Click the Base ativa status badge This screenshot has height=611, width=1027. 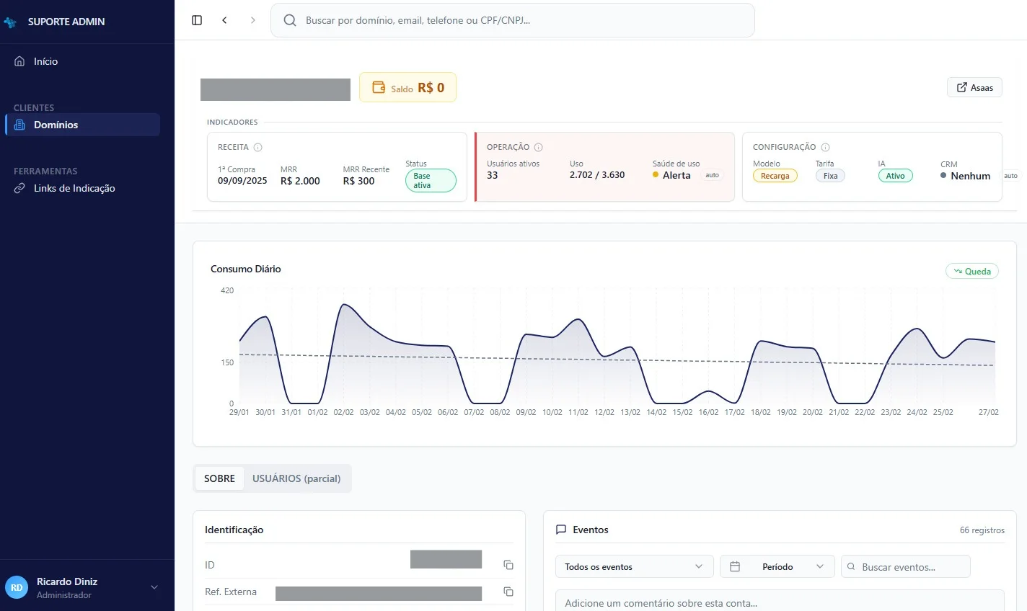click(x=431, y=180)
